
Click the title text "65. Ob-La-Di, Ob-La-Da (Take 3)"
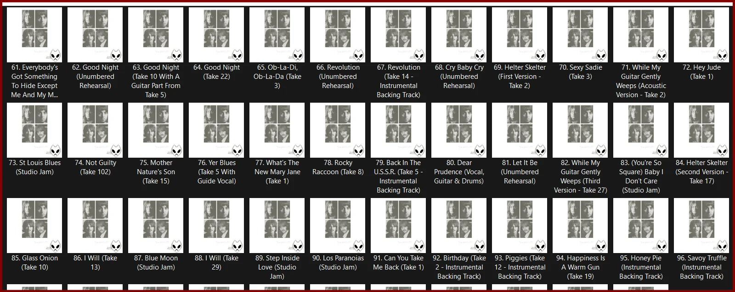(x=277, y=77)
